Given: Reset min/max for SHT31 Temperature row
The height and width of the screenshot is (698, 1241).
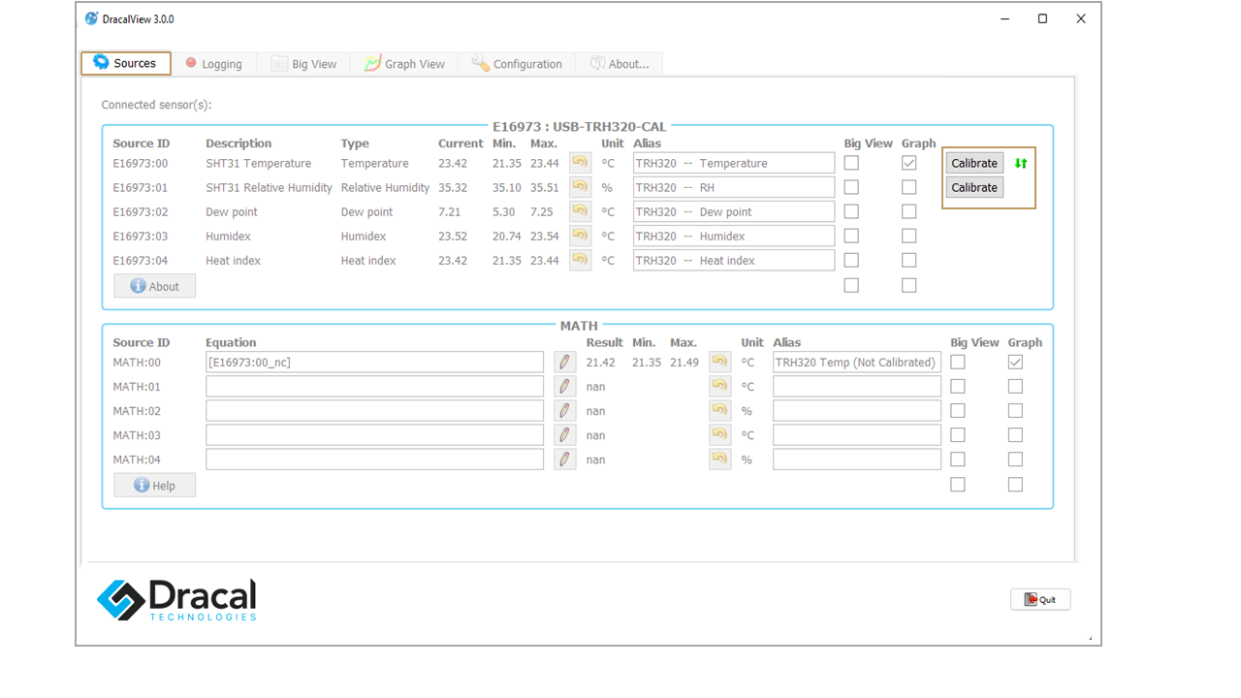Looking at the screenshot, I should point(580,163).
